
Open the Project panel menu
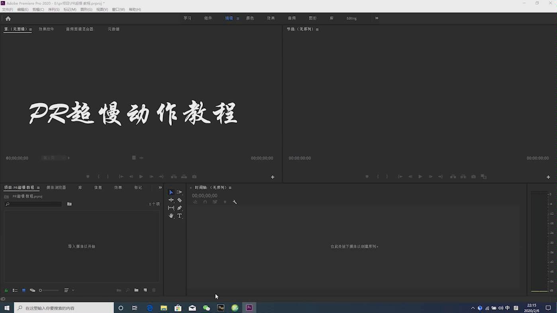[x=38, y=188]
